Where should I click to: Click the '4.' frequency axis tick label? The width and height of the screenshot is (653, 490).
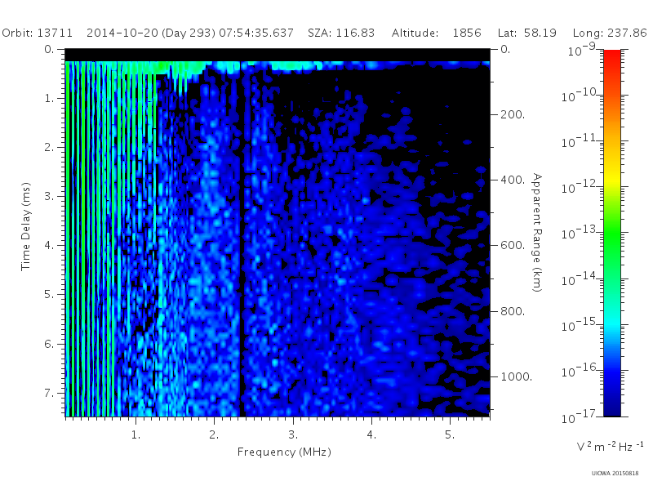click(371, 435)
